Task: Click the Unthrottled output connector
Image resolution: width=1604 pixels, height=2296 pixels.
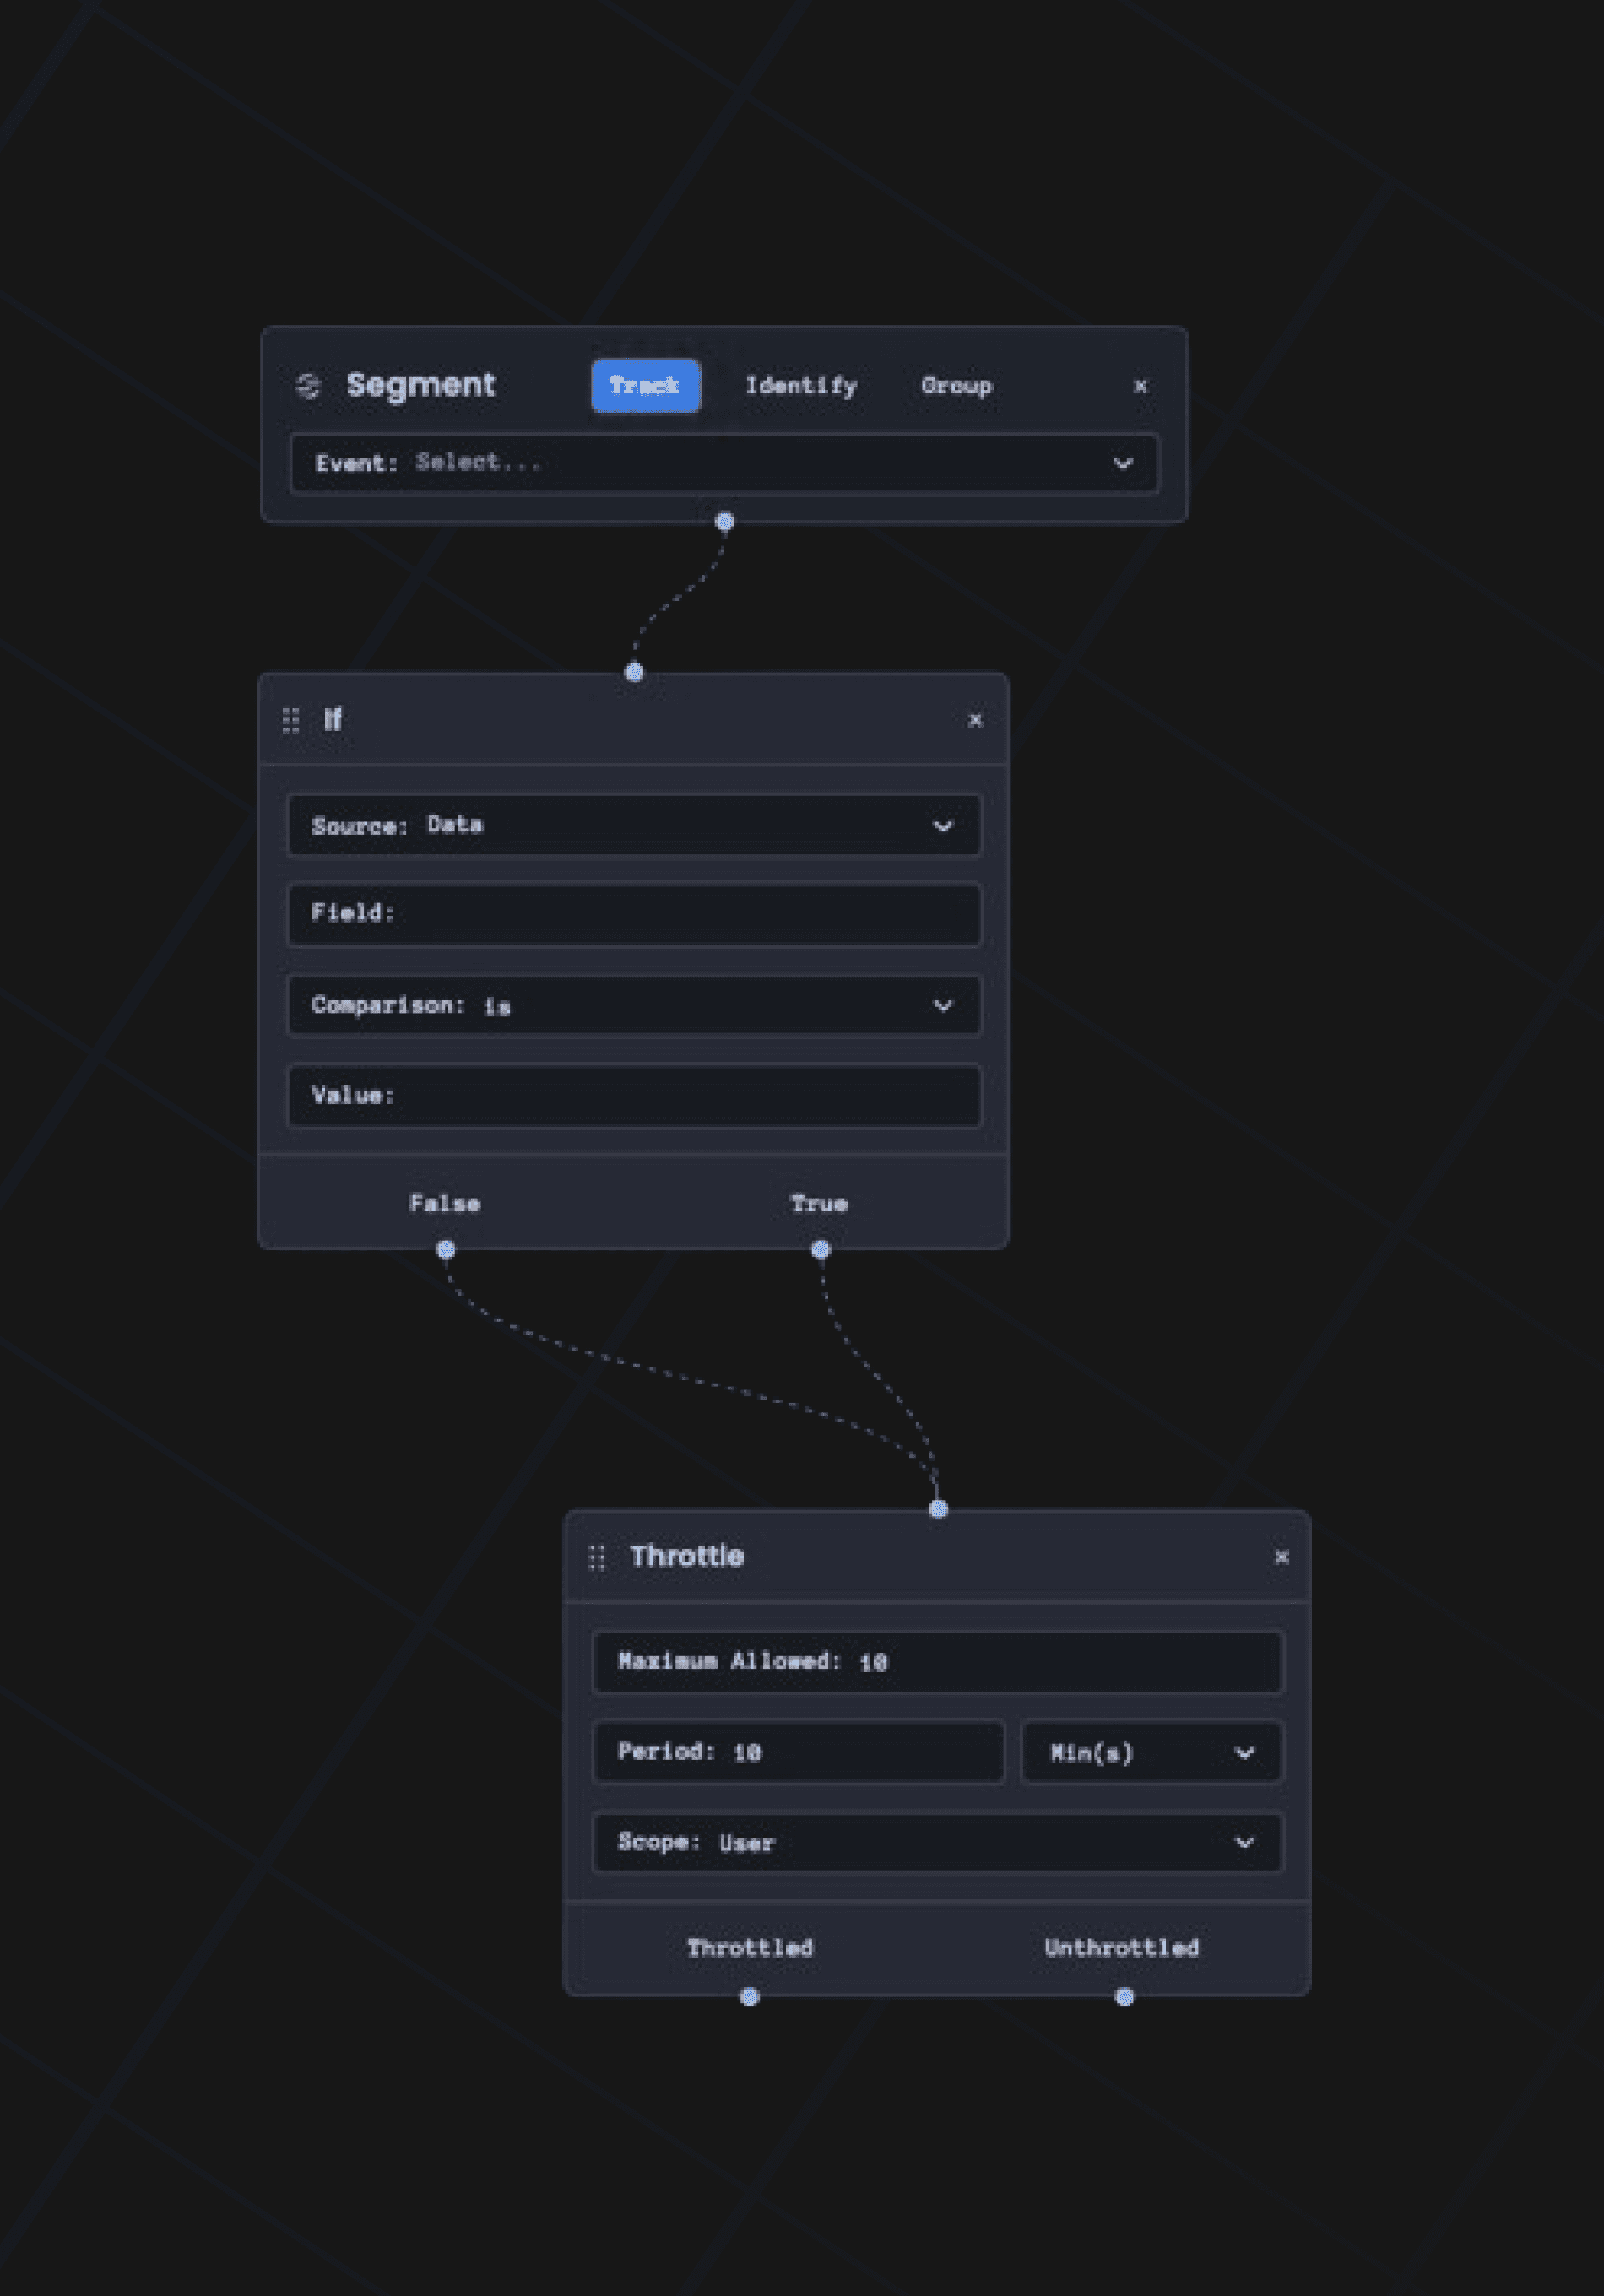Action: 1125,1997
